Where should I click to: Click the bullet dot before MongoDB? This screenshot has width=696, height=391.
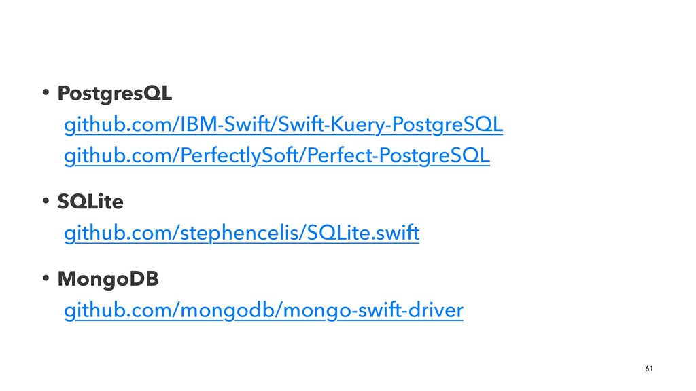[x=46, y=278]
